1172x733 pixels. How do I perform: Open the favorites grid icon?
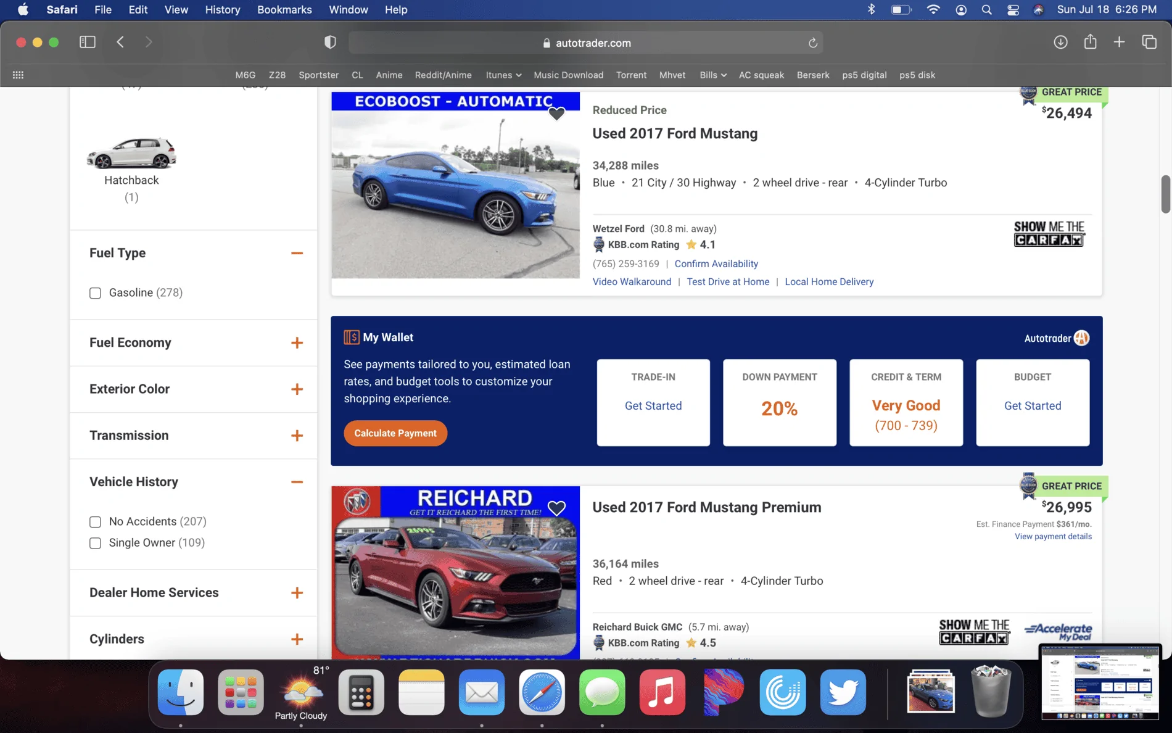(18, 75)
